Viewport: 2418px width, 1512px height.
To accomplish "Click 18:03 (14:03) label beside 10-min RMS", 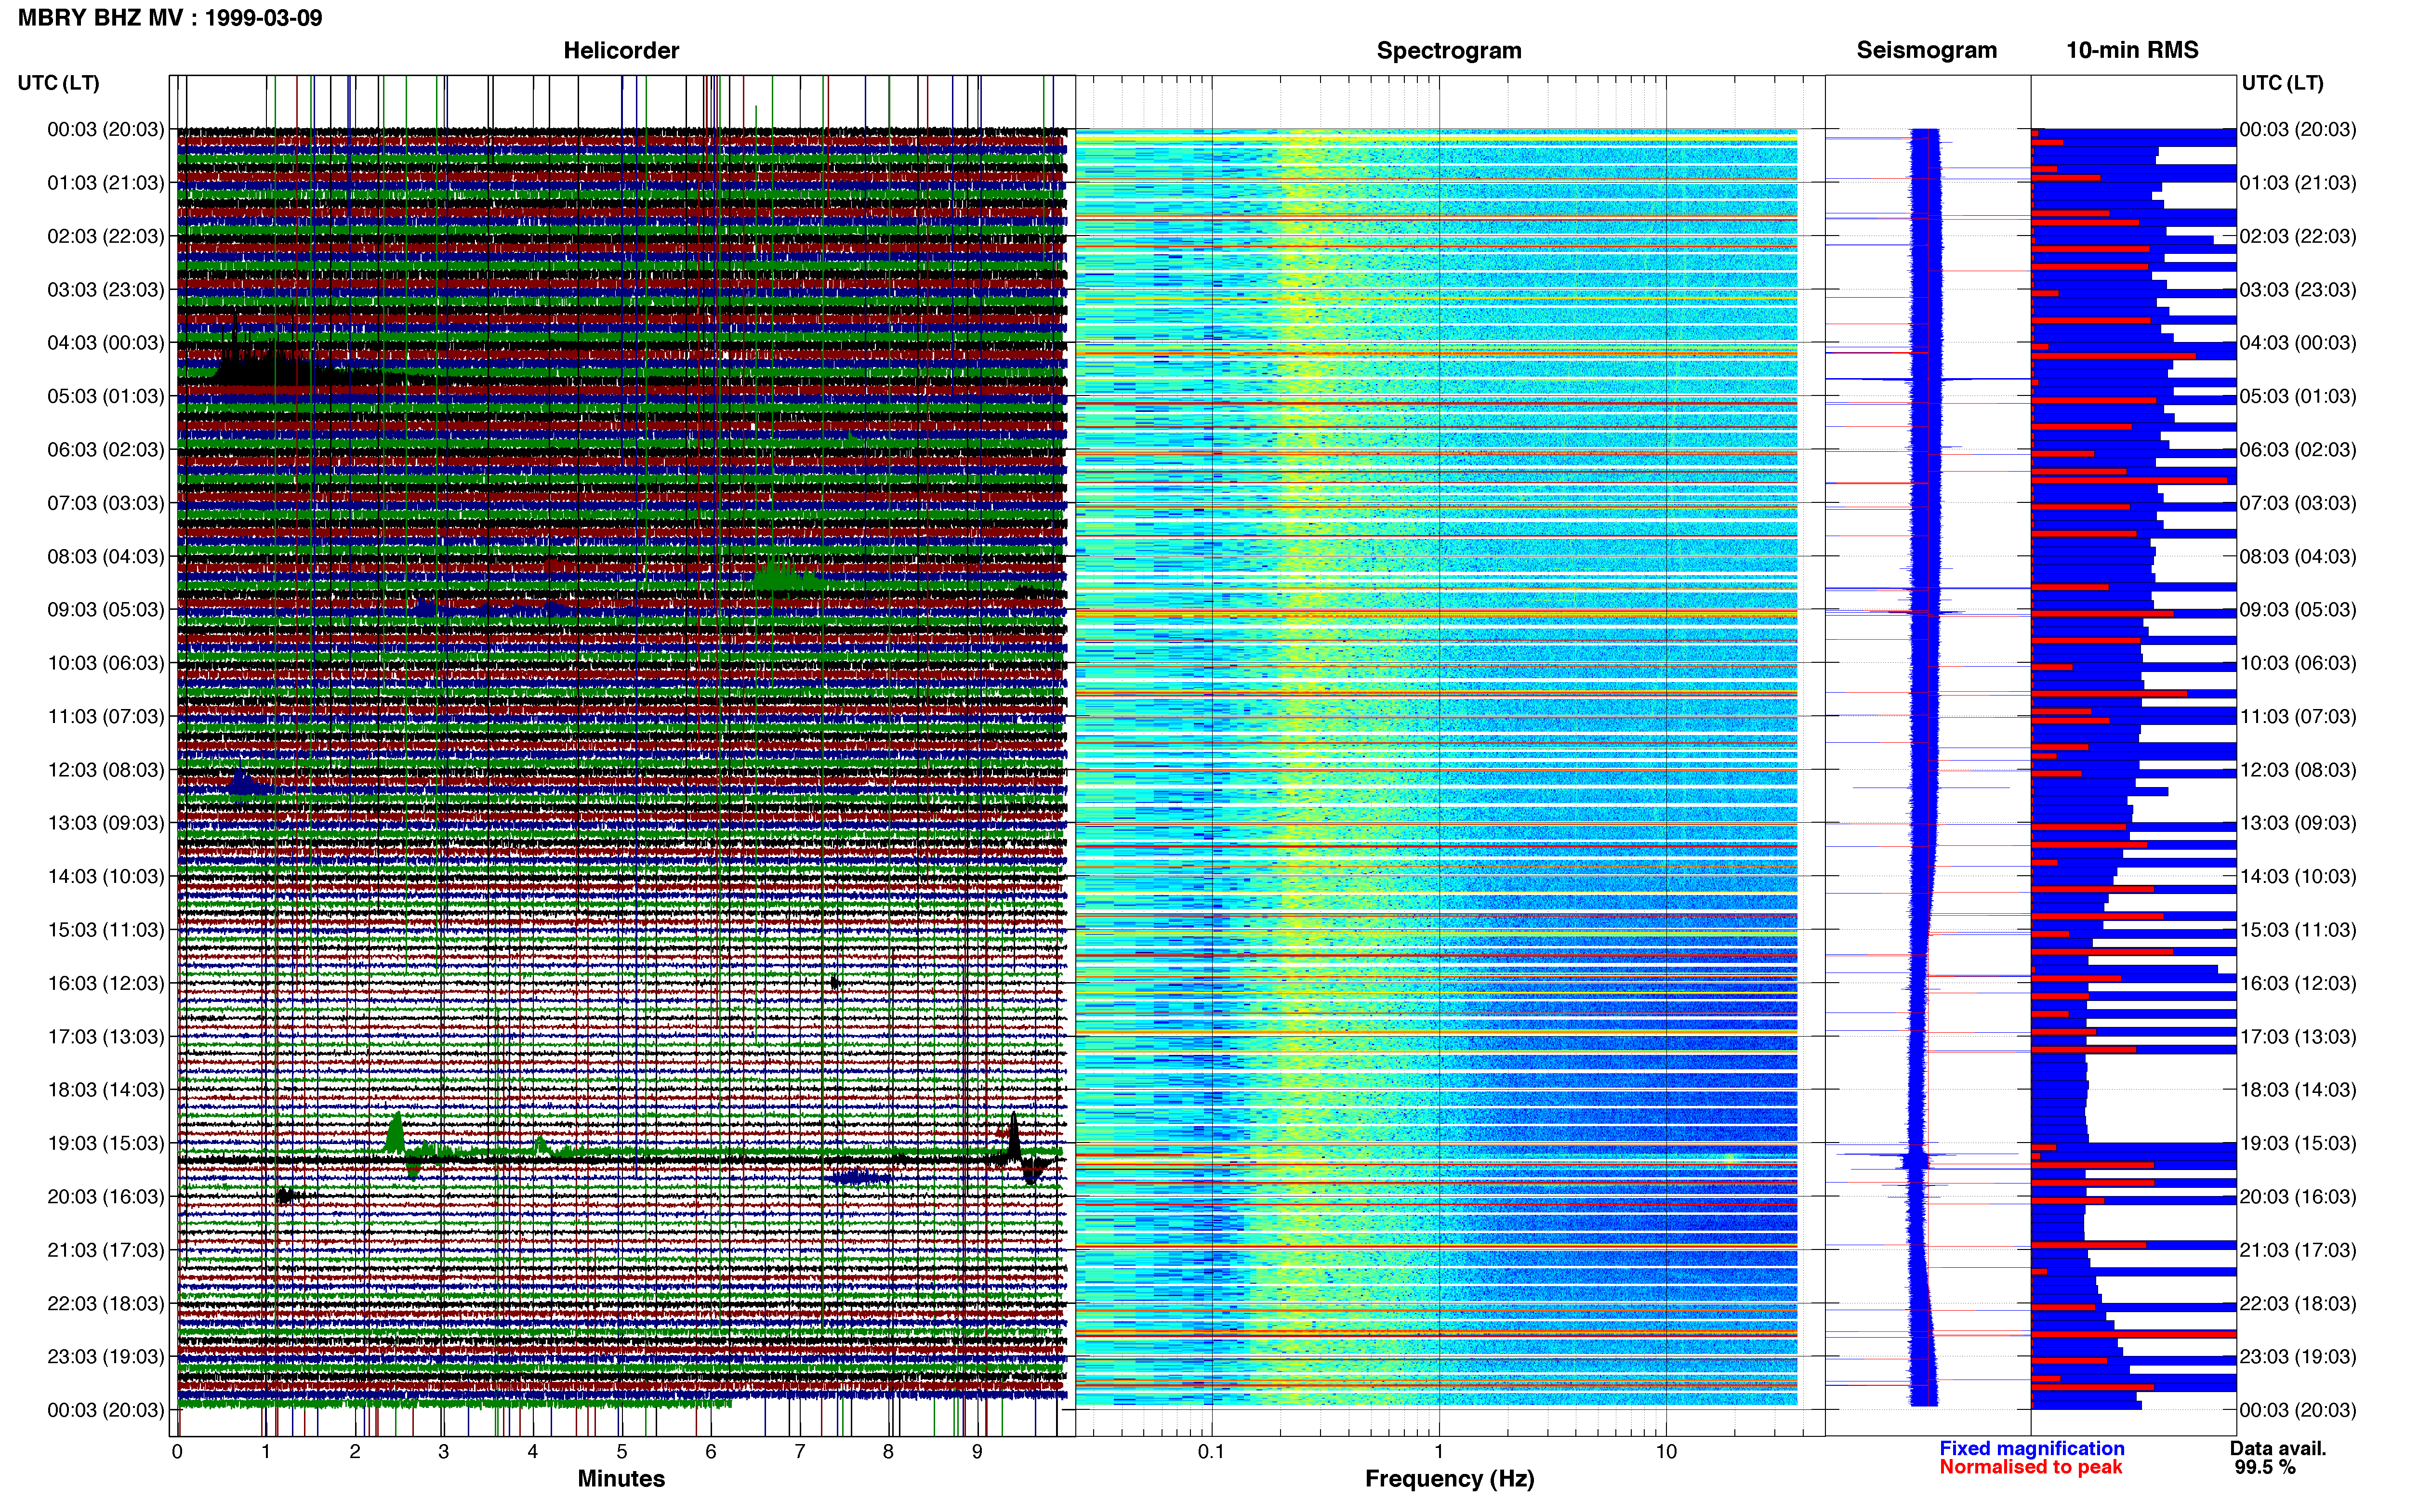I will click(2298, 1090).
